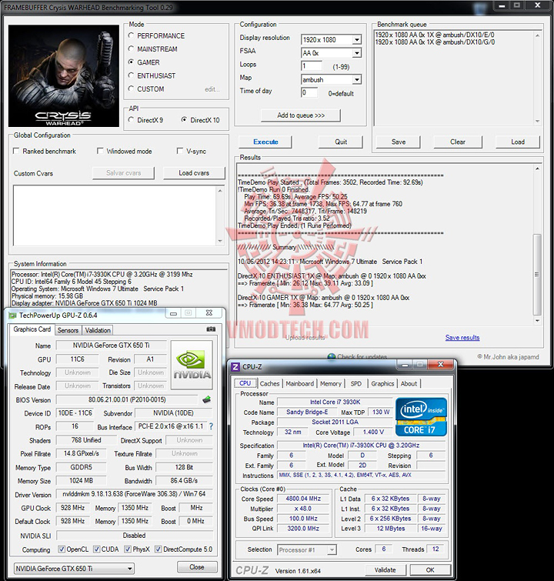554x581 pixels.
Task: Click the globe icon beside Check for updates
Action: point(332,356)
